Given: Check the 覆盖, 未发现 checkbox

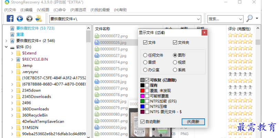Looking at the screenshot, I should coord(147,91).
